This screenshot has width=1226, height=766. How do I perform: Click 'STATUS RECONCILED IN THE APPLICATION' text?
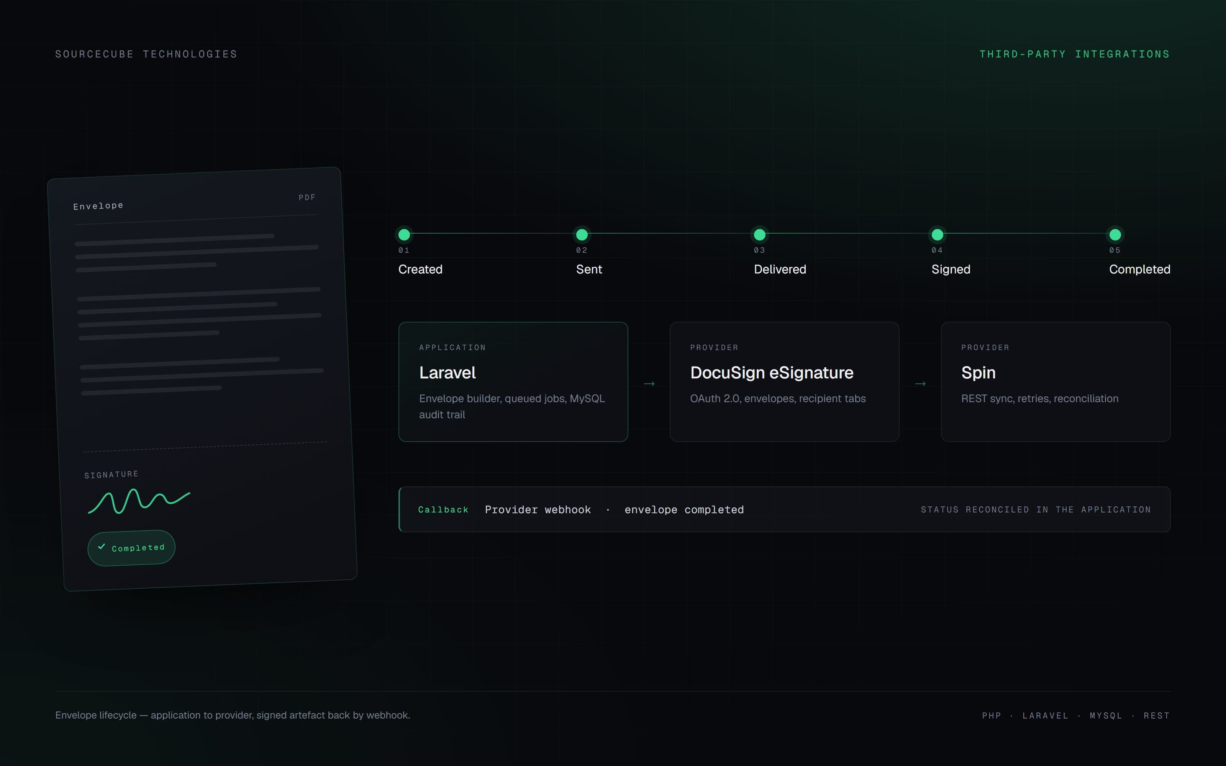pos(1036,510)
